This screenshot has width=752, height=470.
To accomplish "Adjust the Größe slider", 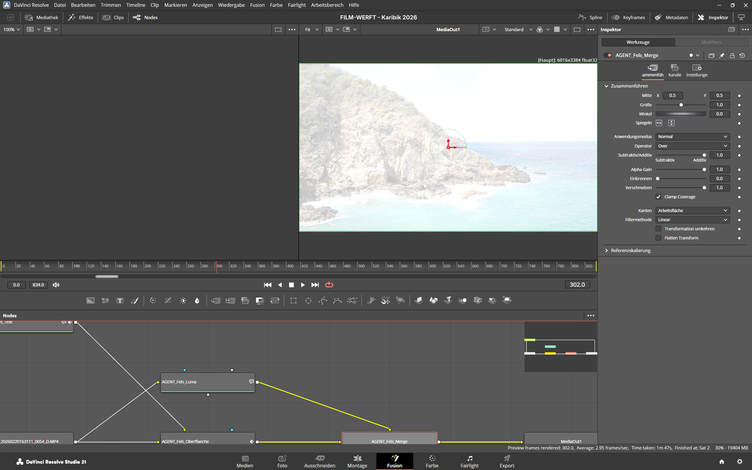I will 681,105.
